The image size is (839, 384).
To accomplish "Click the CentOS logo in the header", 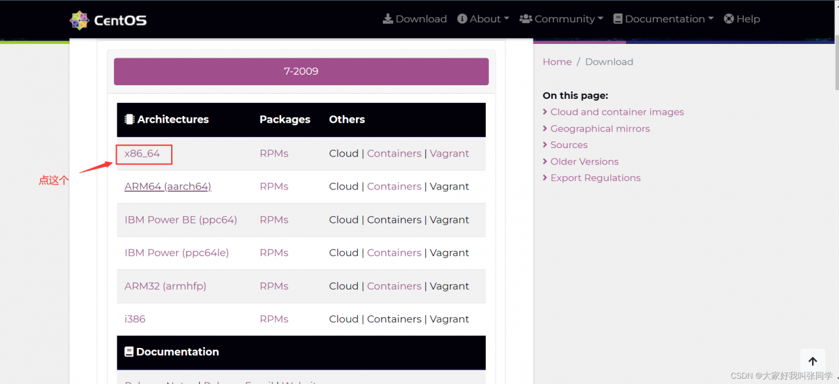I will (x=109, y=20).
